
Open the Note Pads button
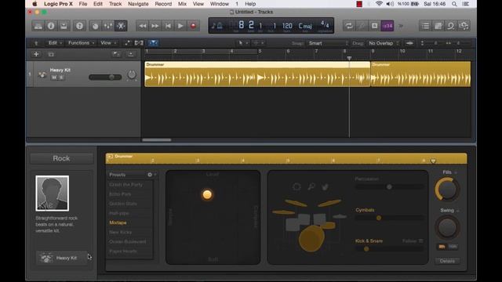438,26
